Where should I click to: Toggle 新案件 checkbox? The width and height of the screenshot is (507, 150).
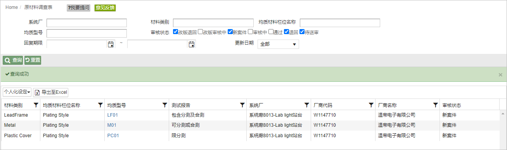point(230,32)
